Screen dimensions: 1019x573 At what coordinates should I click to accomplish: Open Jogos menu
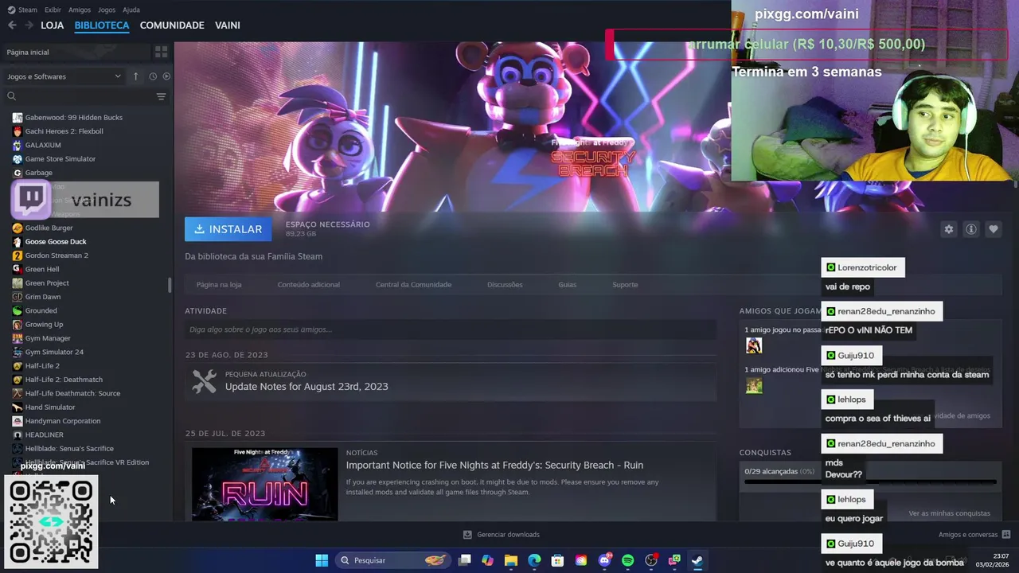[107, 10]
